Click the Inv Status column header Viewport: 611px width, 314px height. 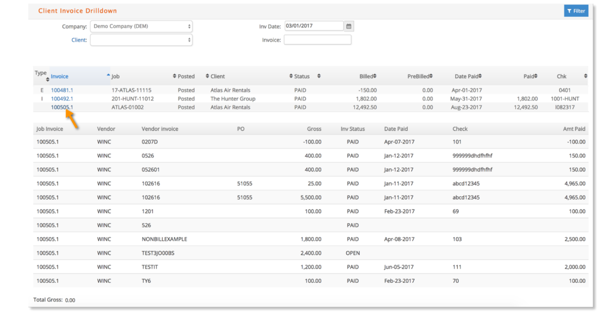tap(353, 129)
